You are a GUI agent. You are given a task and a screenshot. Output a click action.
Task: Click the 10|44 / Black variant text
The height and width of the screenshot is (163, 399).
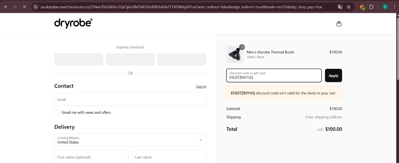click(x=255, y=57)
